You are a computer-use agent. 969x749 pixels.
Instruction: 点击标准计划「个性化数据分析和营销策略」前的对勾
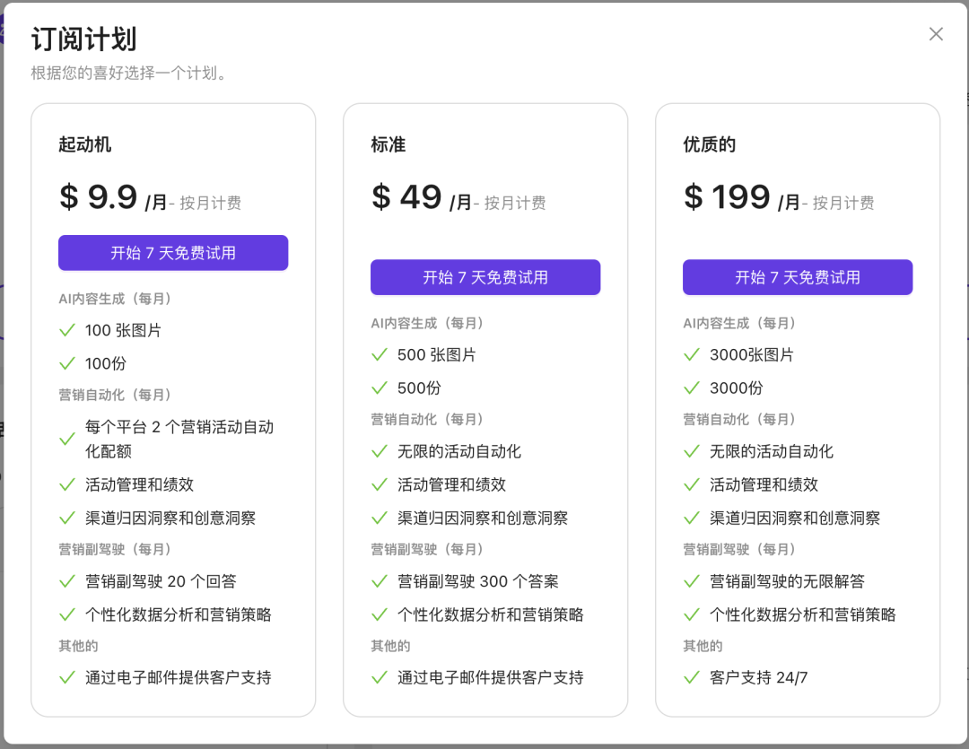click(x=379, y=614)
